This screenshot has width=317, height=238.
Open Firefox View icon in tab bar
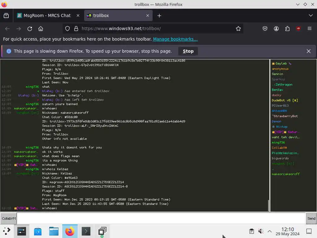pyautogui.click(x=6, y=15)
